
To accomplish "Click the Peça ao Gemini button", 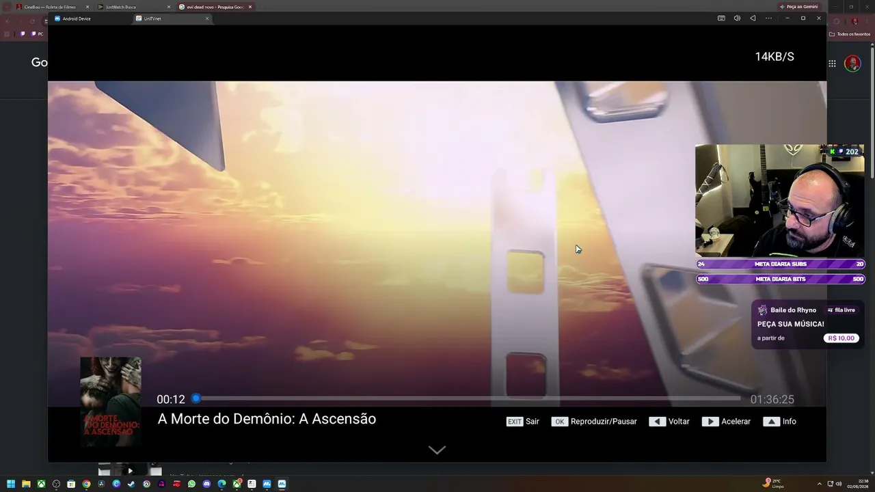I will pos(799,7).
